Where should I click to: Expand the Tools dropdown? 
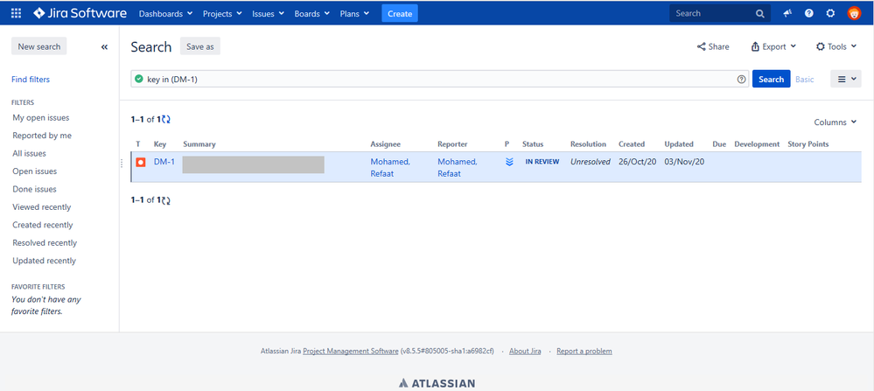(x=836, y=46)
